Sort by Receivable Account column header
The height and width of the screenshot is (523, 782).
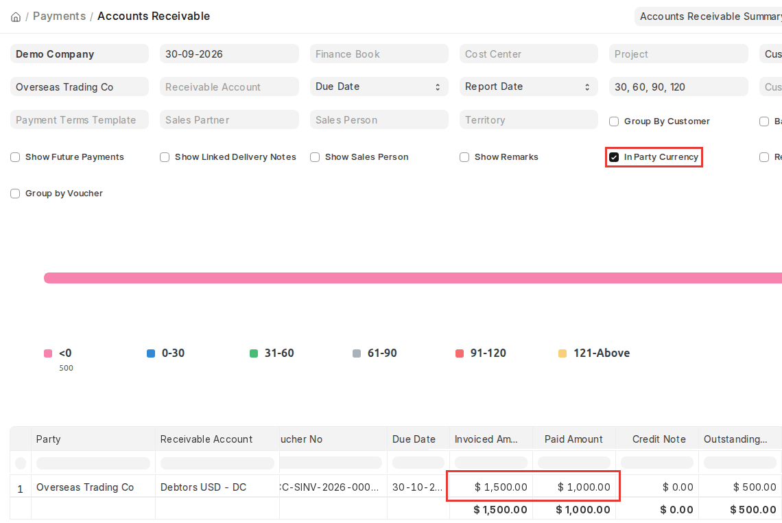point(217,439)
